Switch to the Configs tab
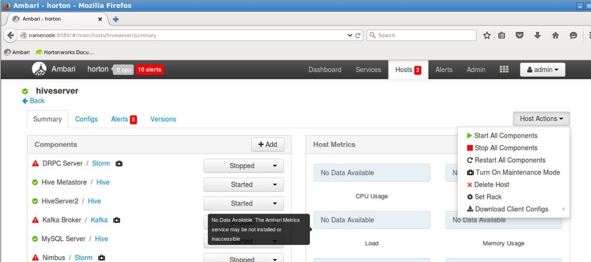Screen dimensions: 591x262 (x=86, y=119)
